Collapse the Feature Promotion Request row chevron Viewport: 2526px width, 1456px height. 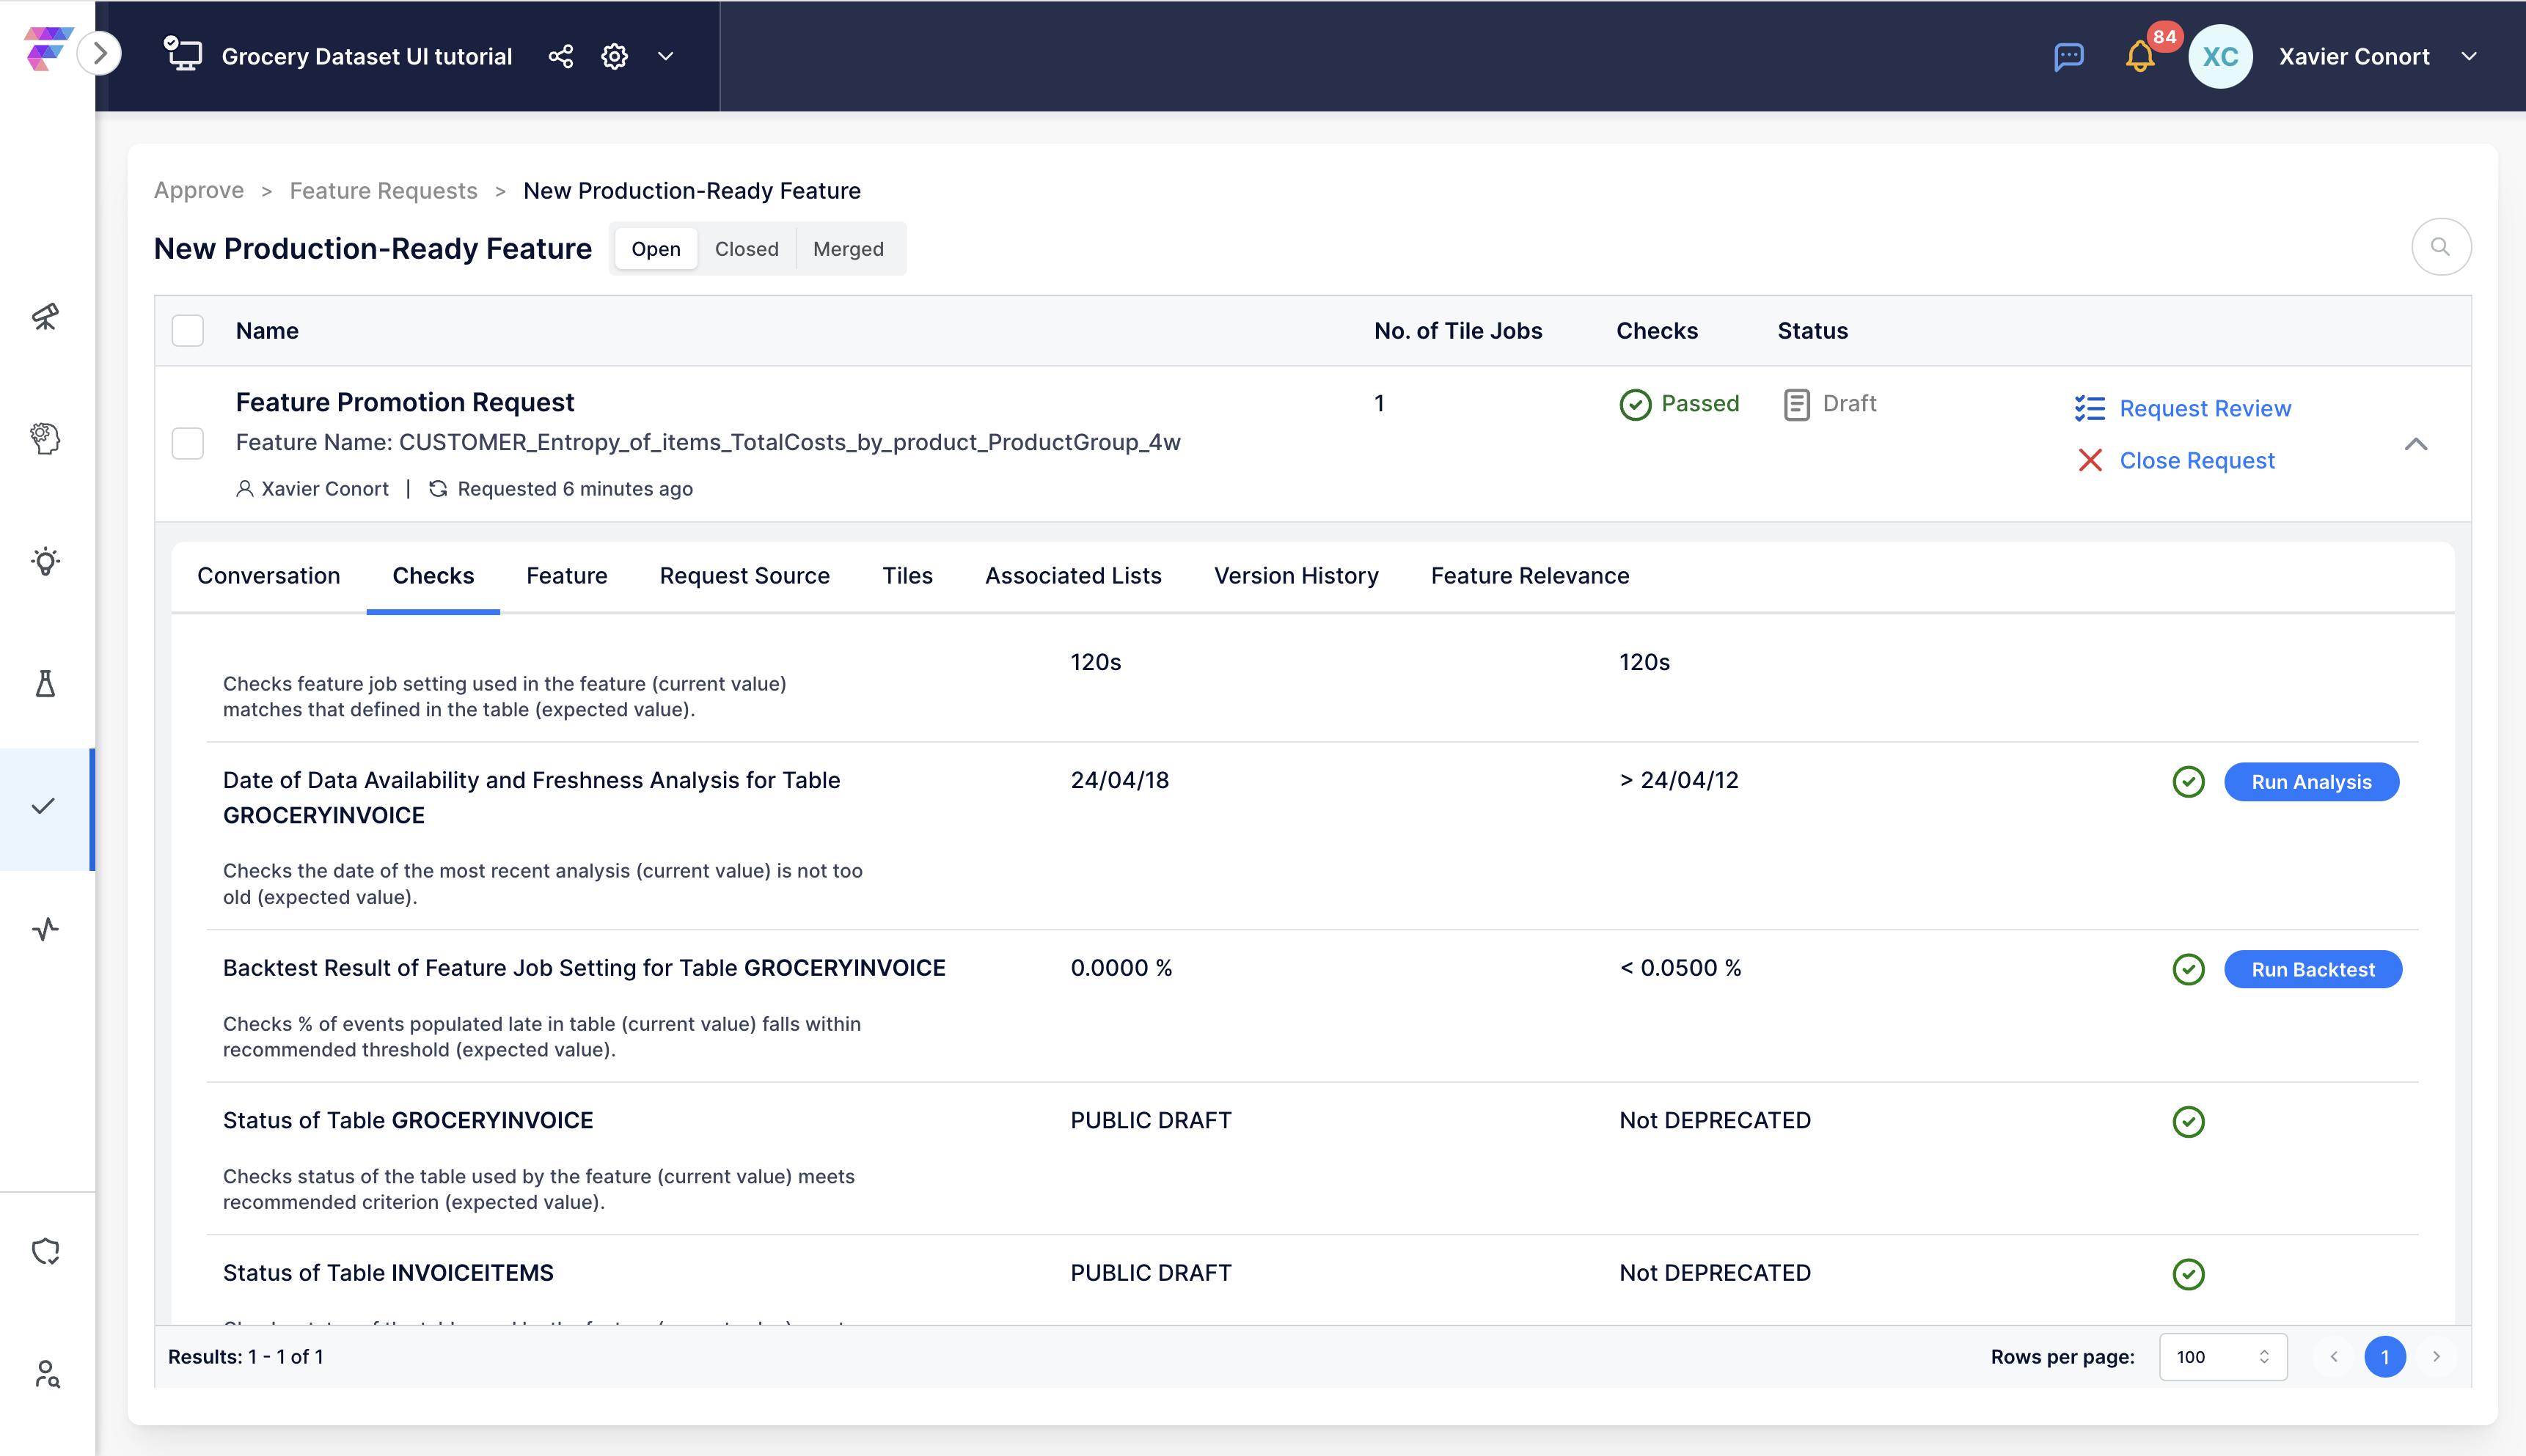2415,444
